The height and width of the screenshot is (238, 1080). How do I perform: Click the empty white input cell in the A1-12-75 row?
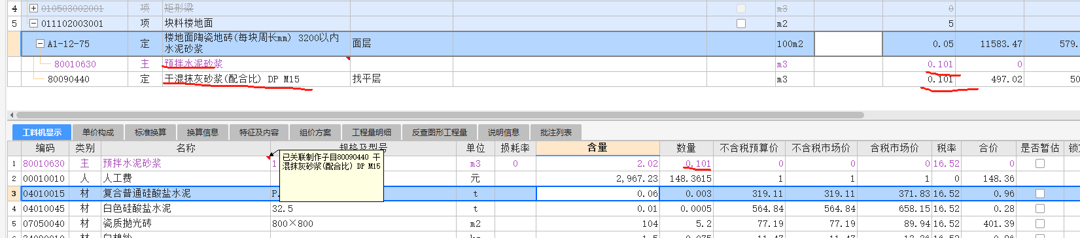[848, 44]
